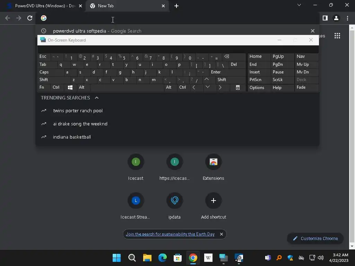The height and width of the screenshot is (266, 355).
Task: Open the https://icecas... shortcut
Action: click(x=175, y=167)
